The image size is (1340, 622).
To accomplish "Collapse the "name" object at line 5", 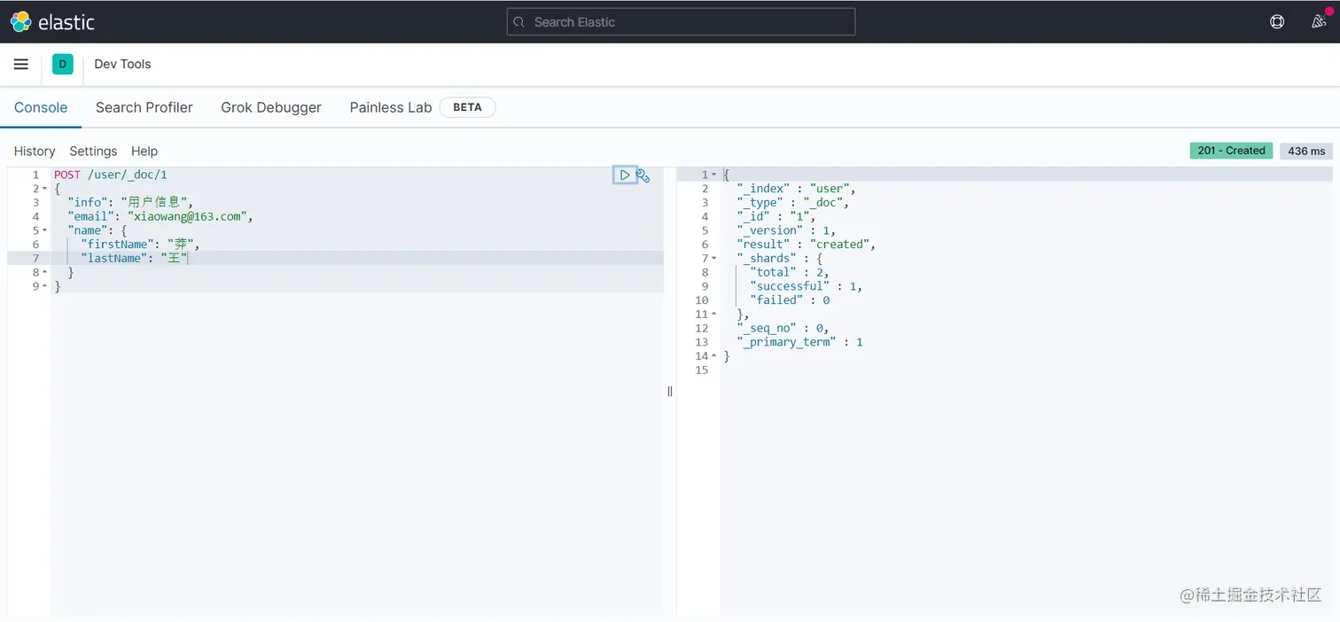I will coord(44,230).
